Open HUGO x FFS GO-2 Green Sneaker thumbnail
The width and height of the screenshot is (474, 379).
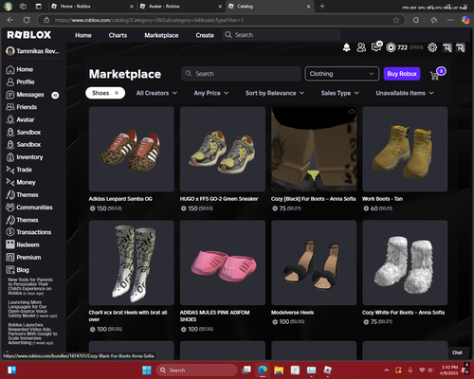click(x=223, y=149)
